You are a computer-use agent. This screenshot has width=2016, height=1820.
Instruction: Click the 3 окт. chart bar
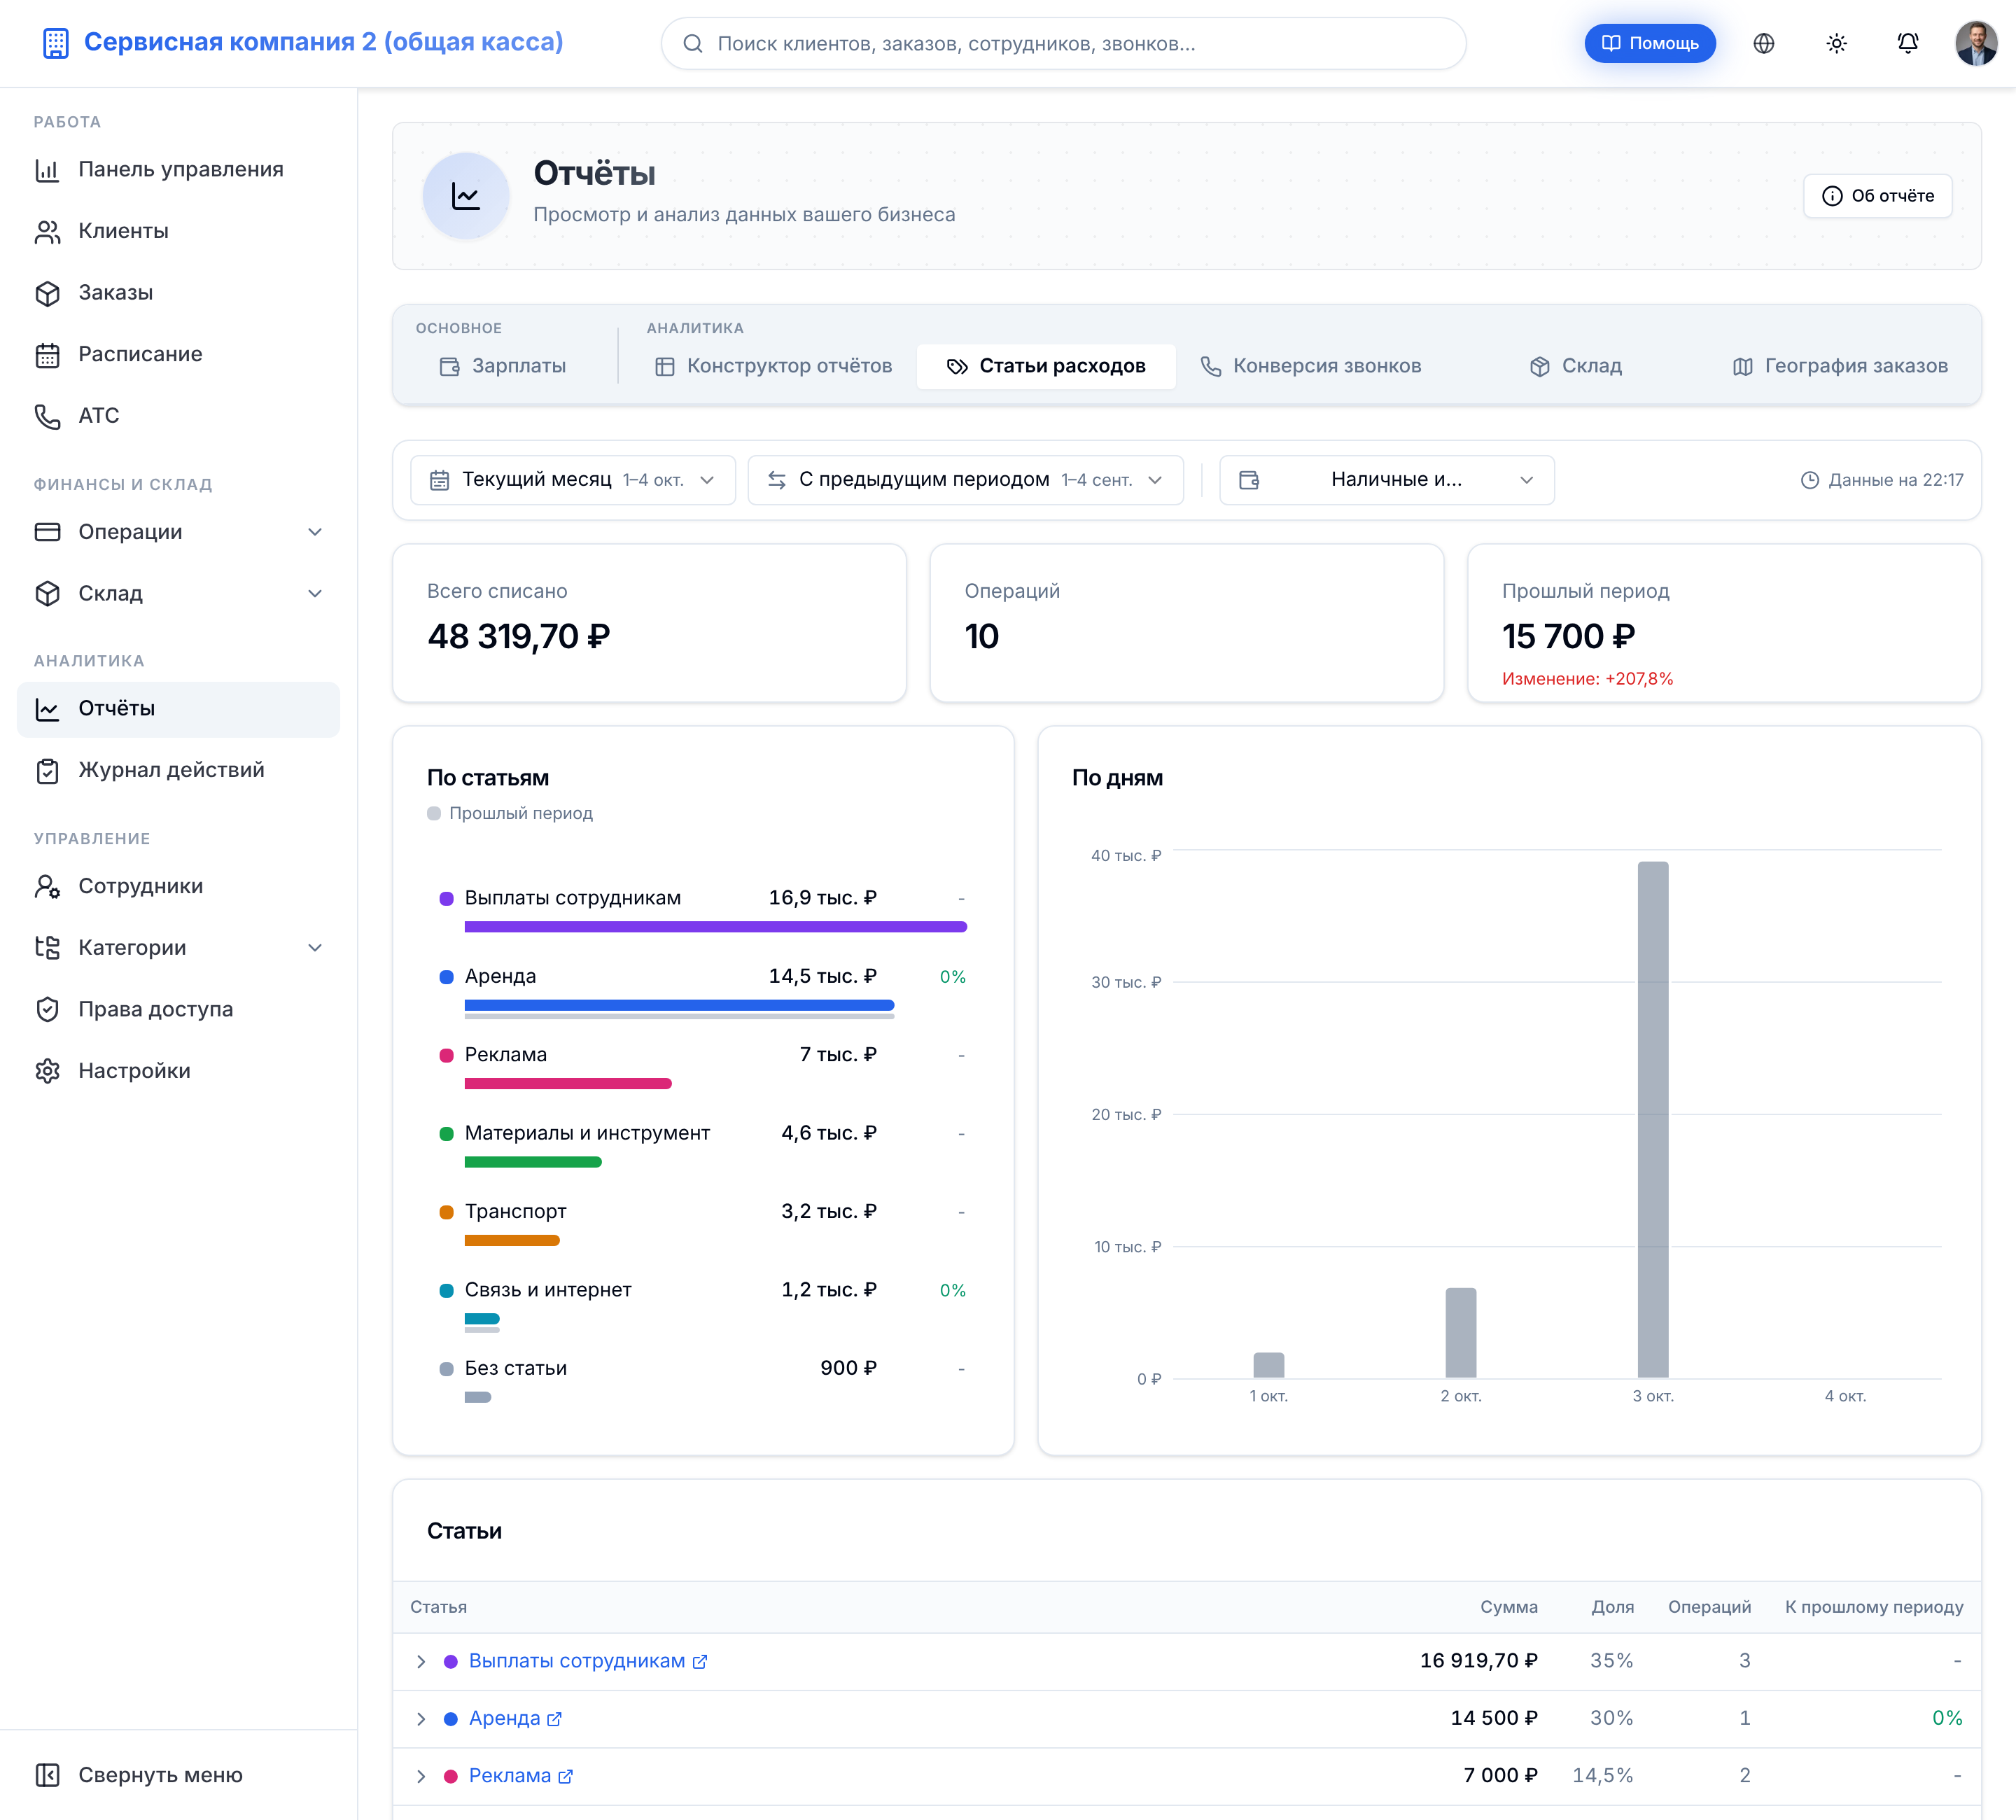(1653, 1119)
